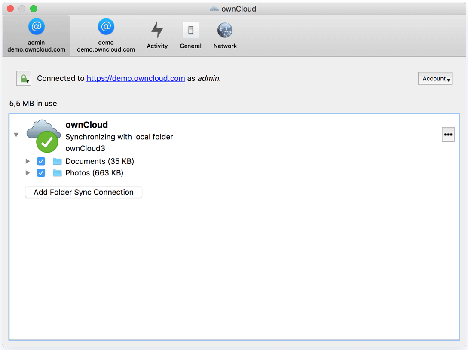Open the Network settings panel
468x350 pixels.
point(225,35)
